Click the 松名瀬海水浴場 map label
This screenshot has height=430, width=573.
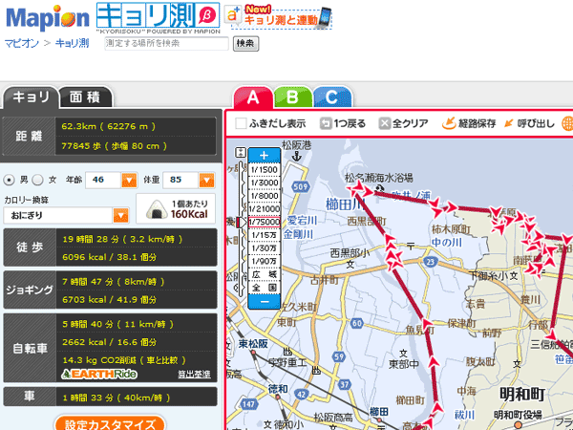coord(378,178)
